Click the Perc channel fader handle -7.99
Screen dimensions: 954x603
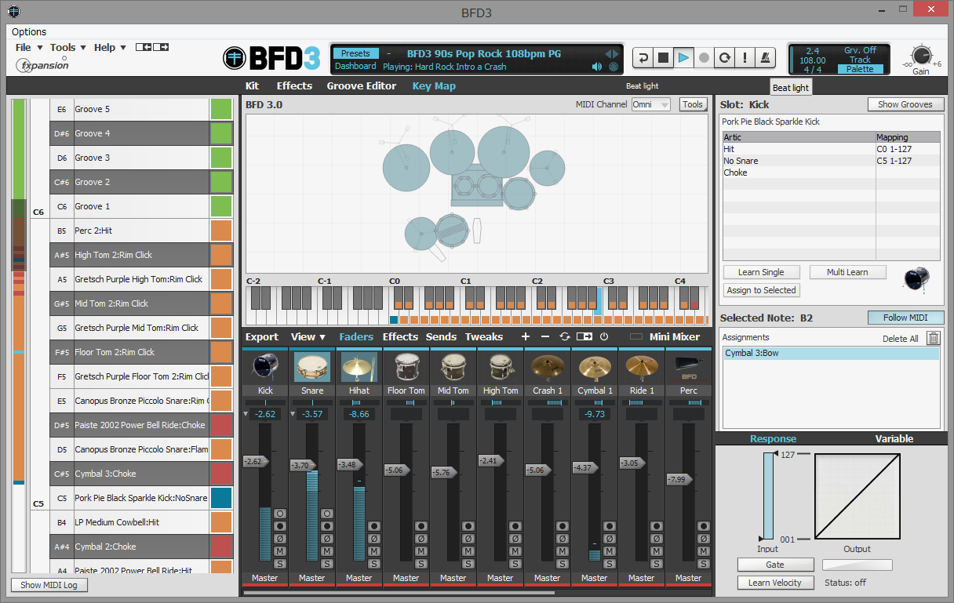679,479
